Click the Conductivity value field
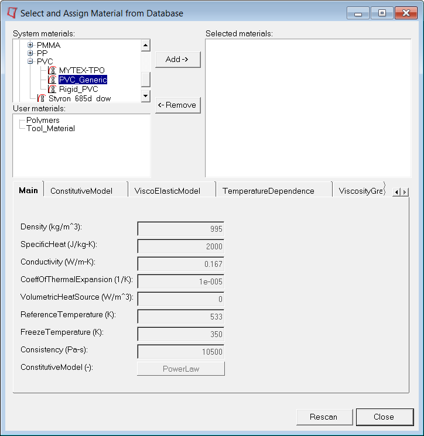This screenshot has width=424, height=436. (x=180, y=263)
